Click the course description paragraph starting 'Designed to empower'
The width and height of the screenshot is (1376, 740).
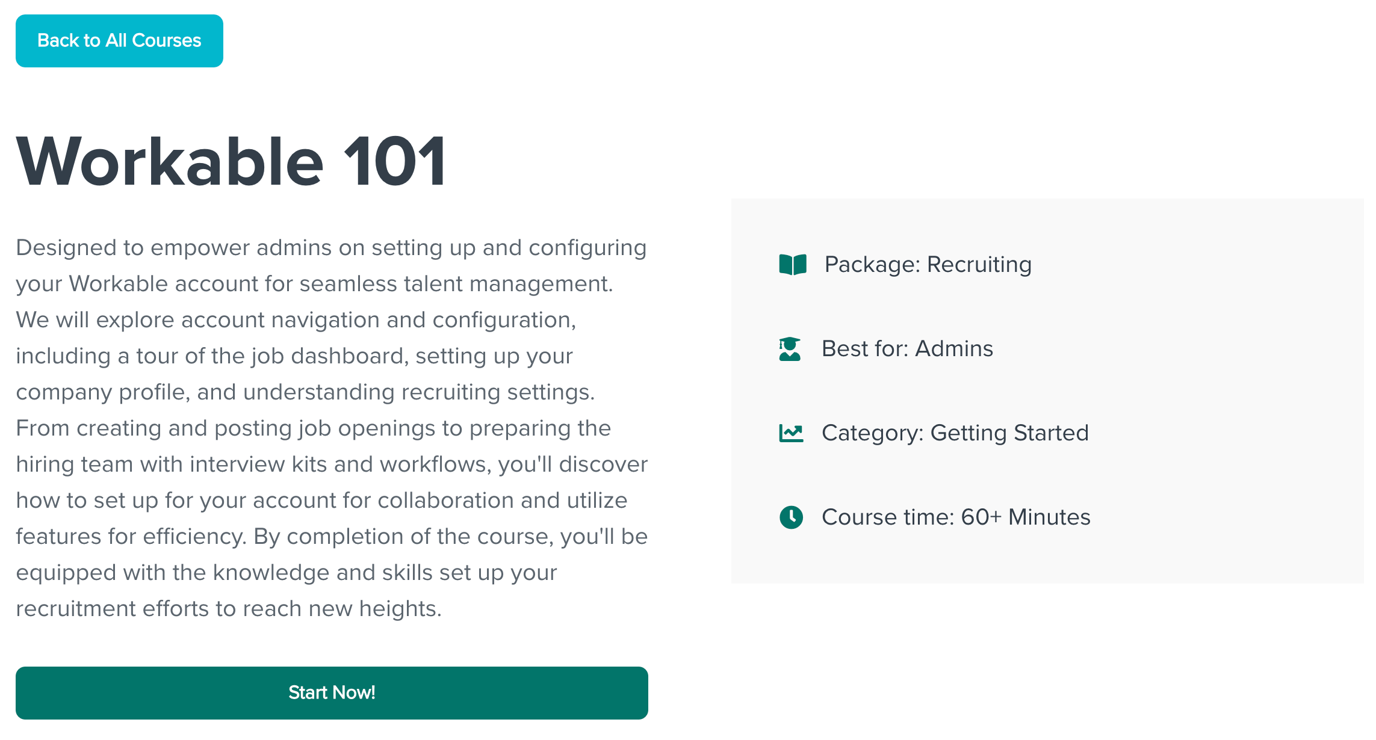click(x=332, y=428)
